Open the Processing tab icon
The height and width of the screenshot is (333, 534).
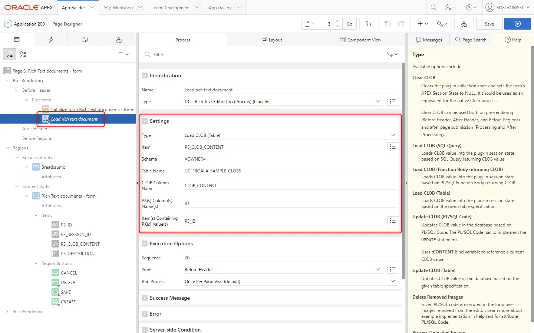[85, 40]
